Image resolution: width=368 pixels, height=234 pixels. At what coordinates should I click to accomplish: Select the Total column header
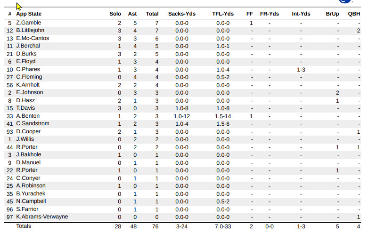152,14
